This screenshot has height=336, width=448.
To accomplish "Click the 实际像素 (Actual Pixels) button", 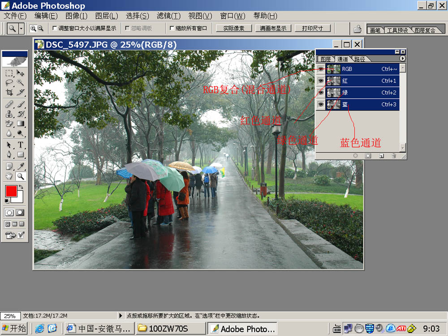I will coord(233,28).
